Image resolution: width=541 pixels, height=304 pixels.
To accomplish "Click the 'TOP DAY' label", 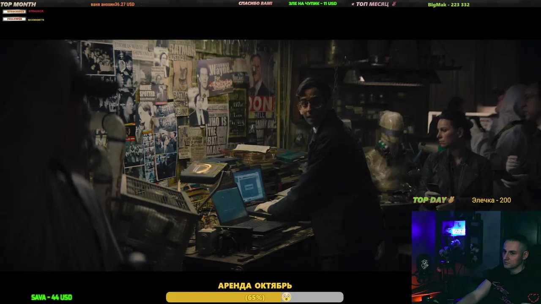I will pyautogui.click(x=429, y=200).
